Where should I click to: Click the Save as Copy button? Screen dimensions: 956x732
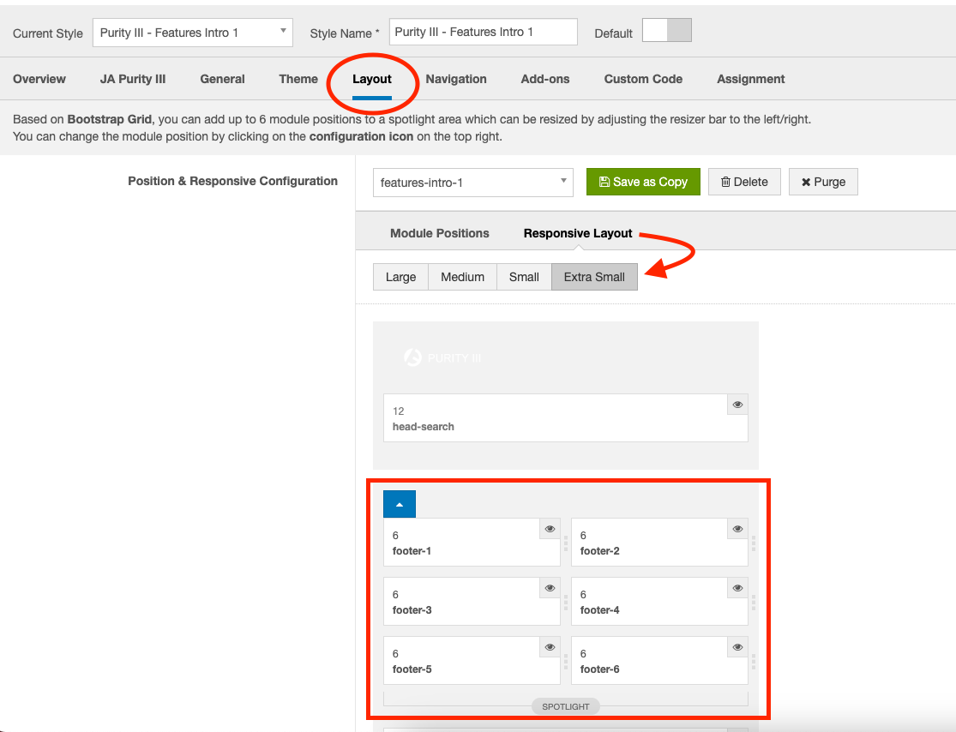click(643, 182)
